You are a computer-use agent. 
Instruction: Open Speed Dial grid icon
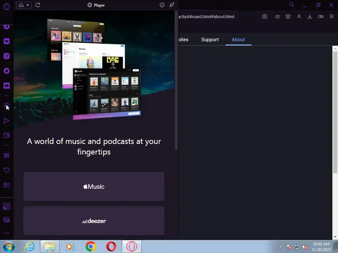click(x=7, y=155)
